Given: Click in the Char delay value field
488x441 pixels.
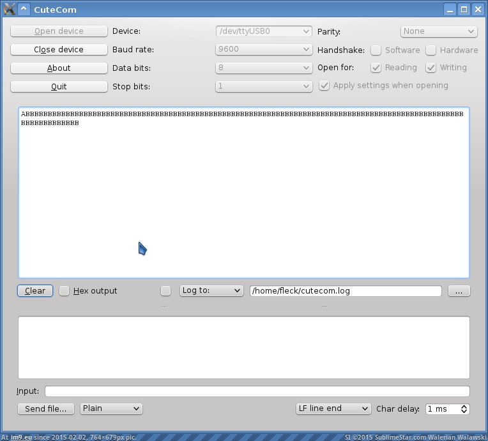Looking at the screenshot, I should (x=442, y=408).
